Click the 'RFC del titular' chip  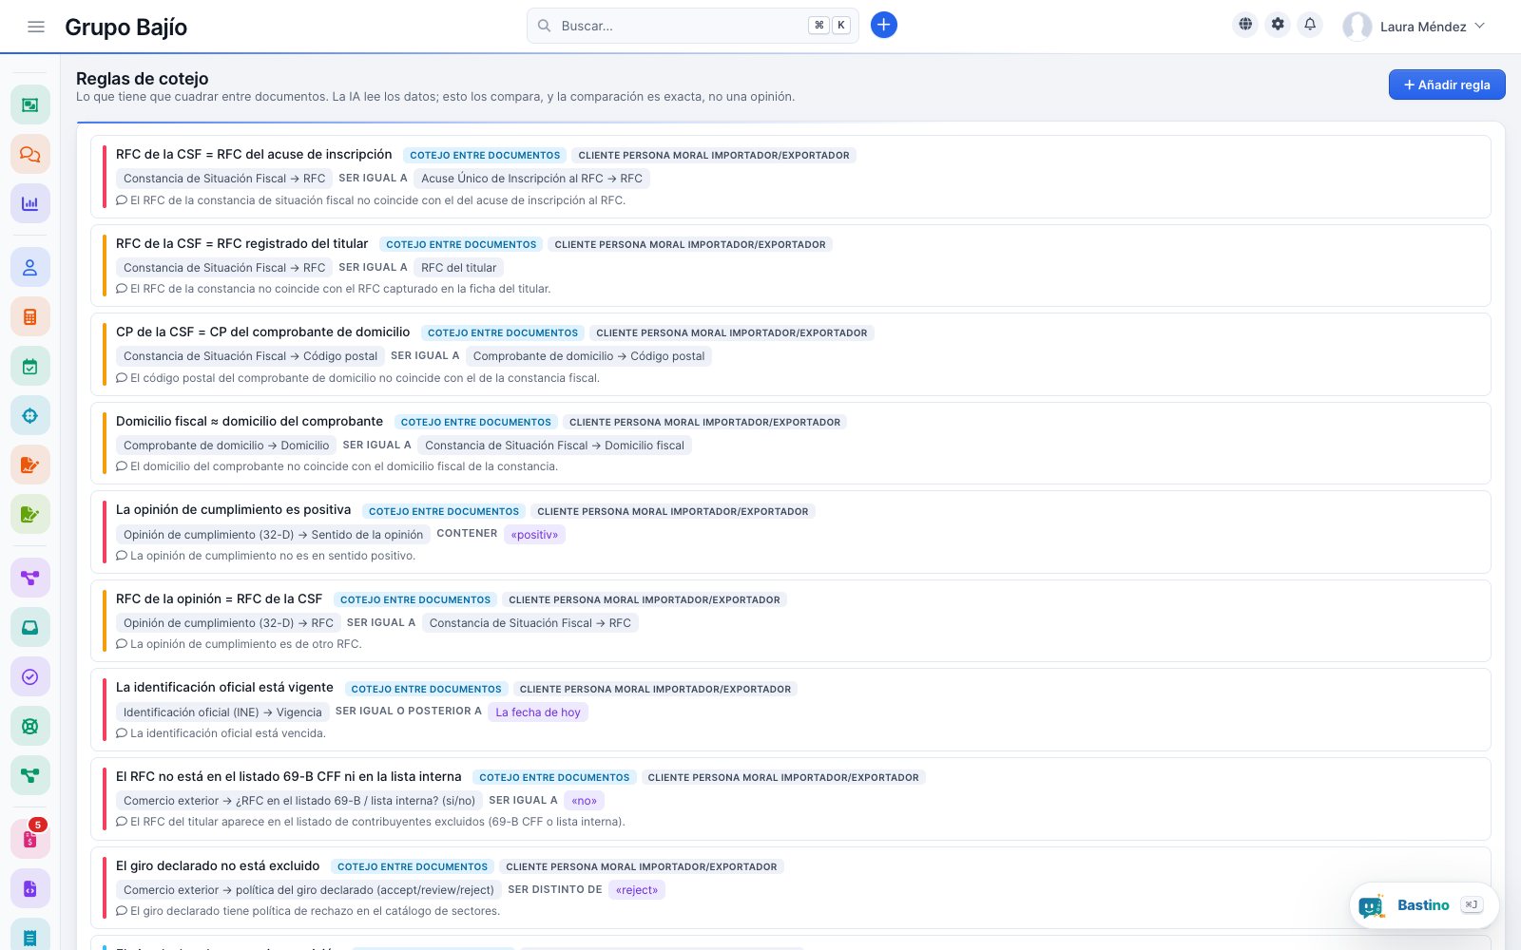[x=459, y=267]
